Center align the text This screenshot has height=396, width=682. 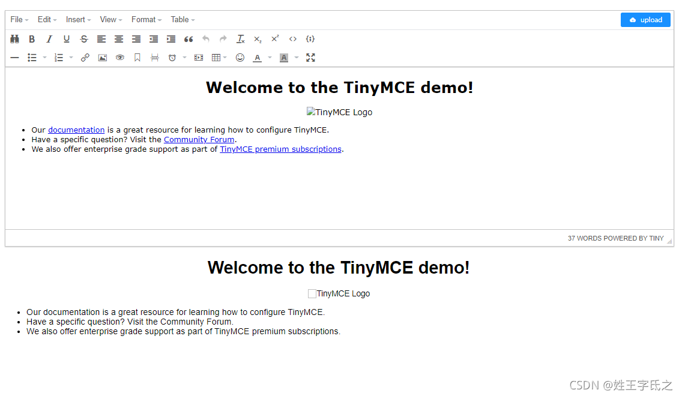tap(119, 39)
